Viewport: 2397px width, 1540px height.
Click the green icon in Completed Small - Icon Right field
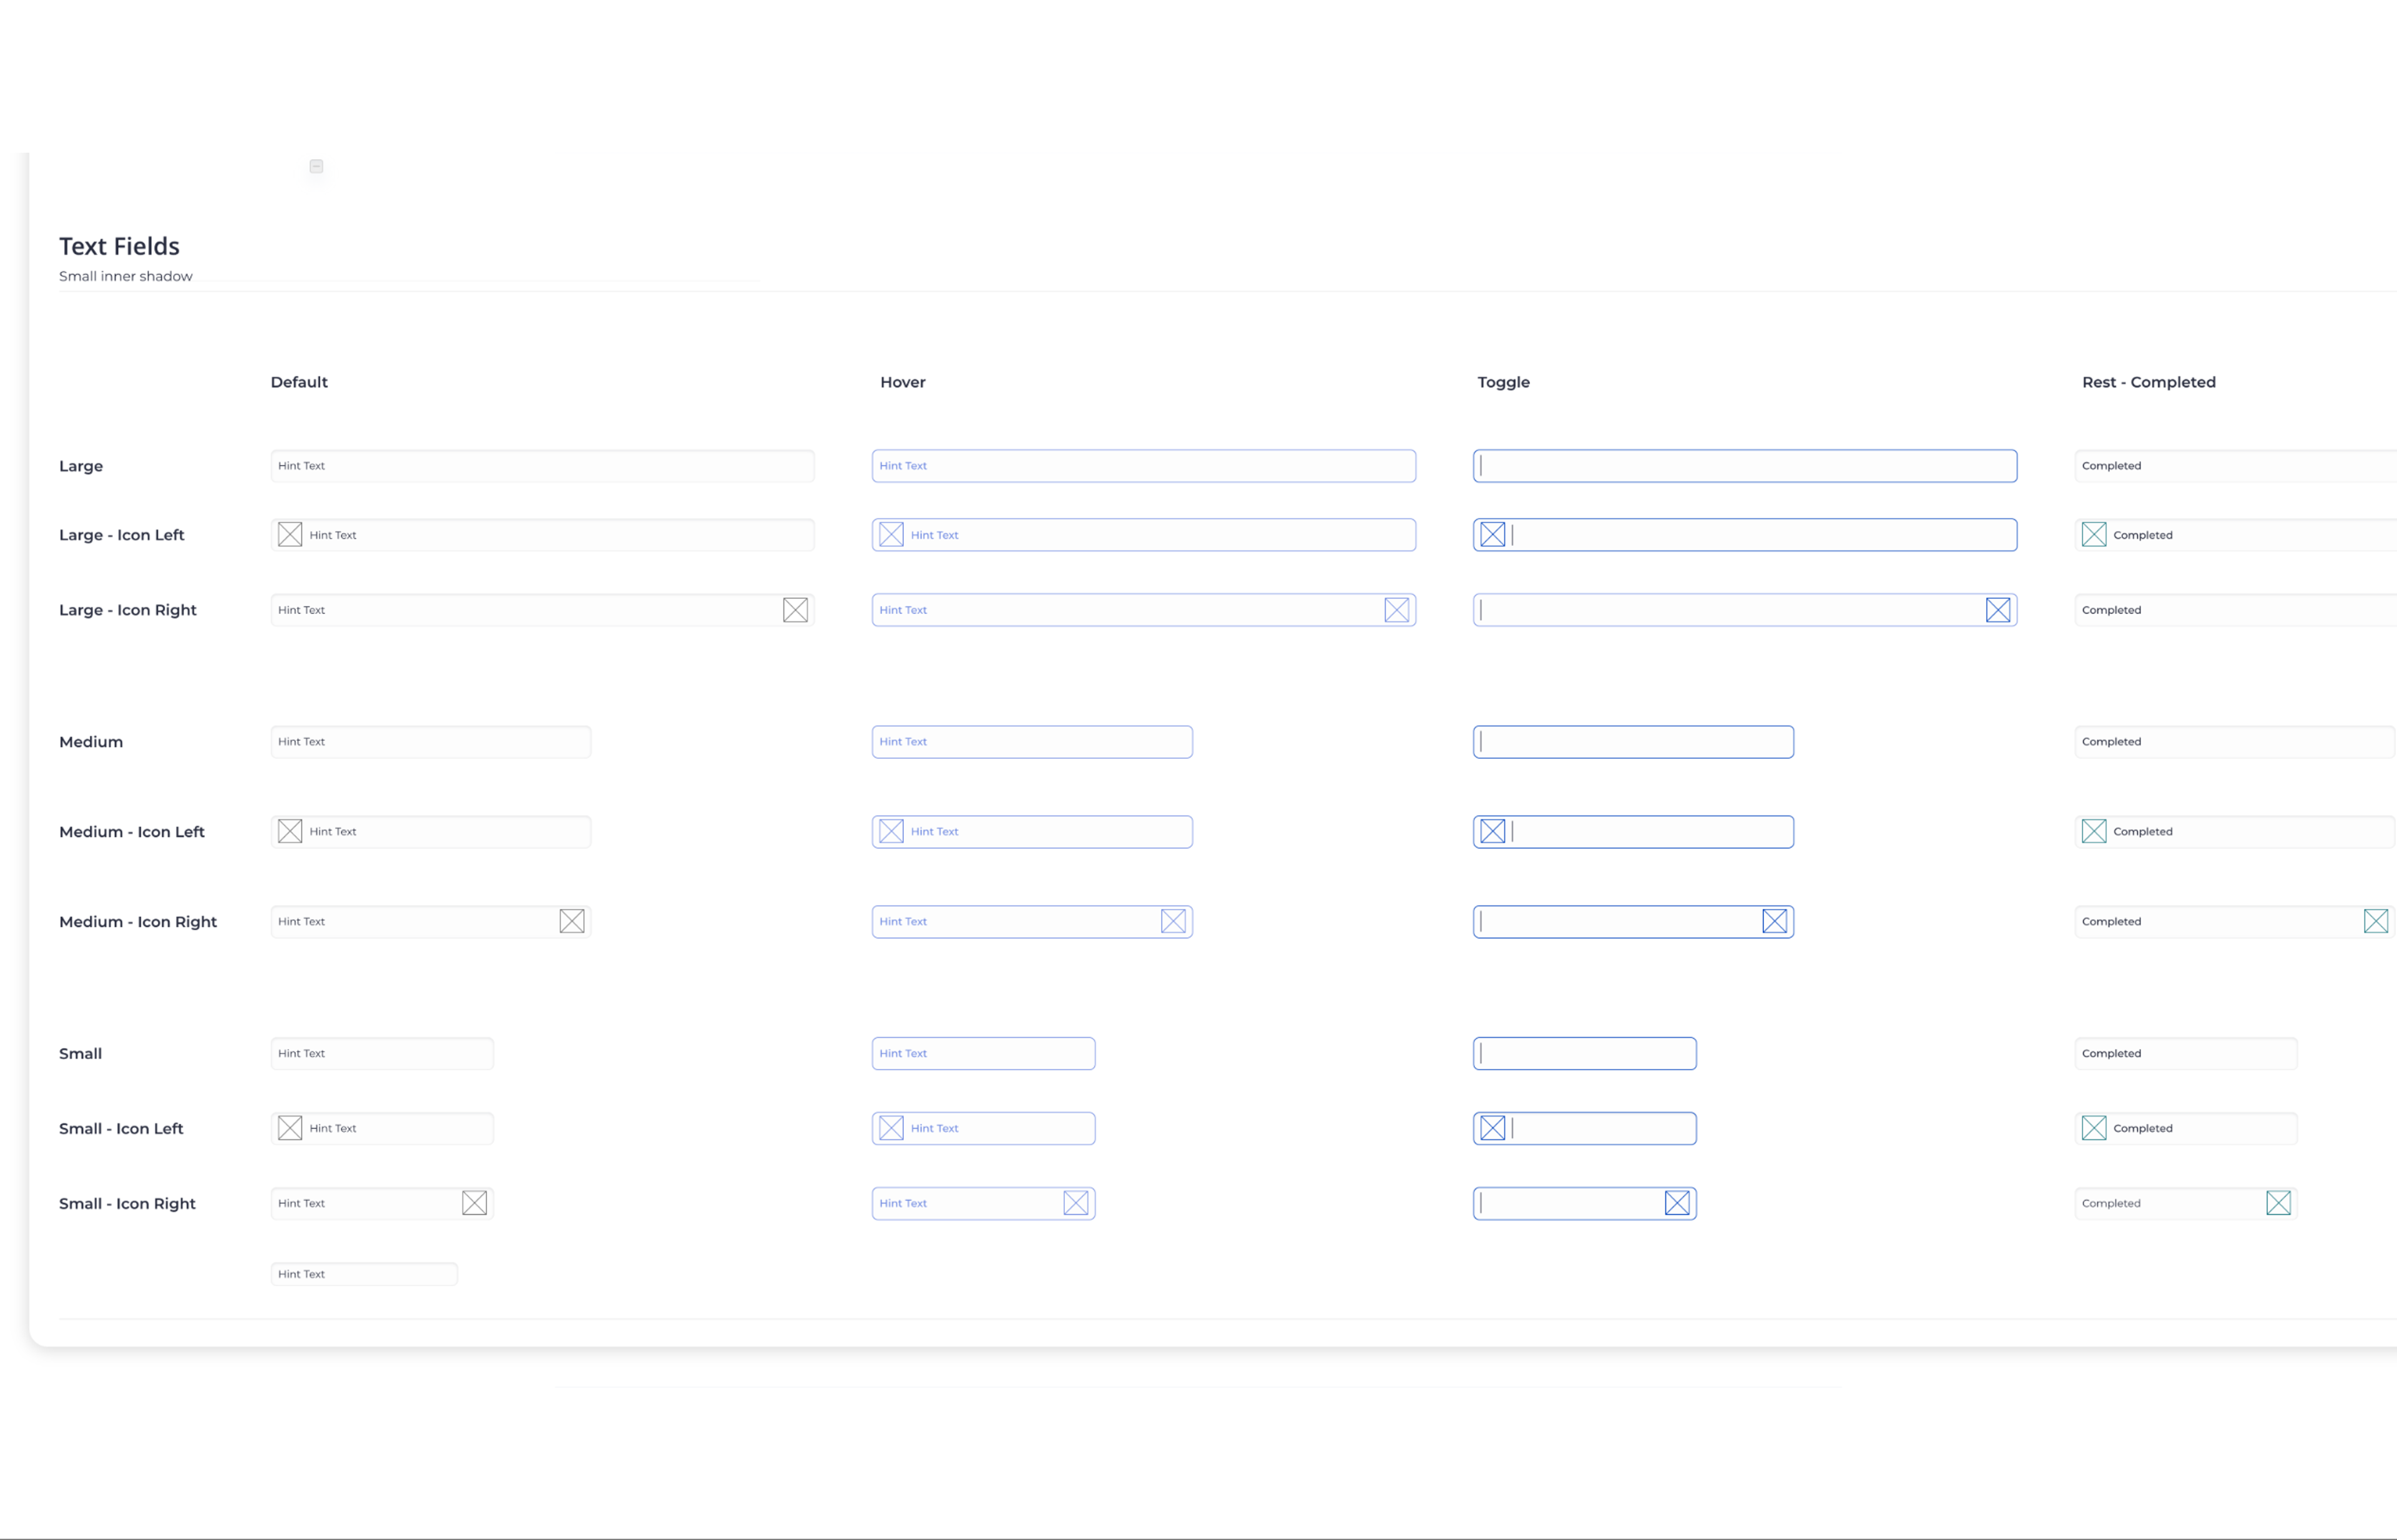2279,1204
